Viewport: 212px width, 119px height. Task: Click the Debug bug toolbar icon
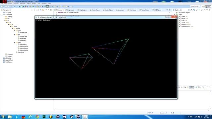[x=18, y=6]
